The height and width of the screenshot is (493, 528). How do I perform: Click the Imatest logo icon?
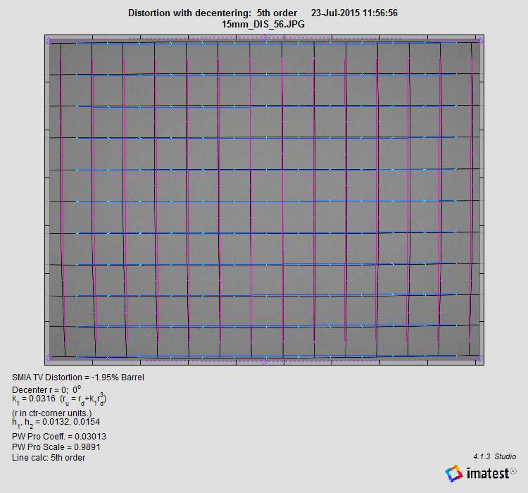pos(454,473)
